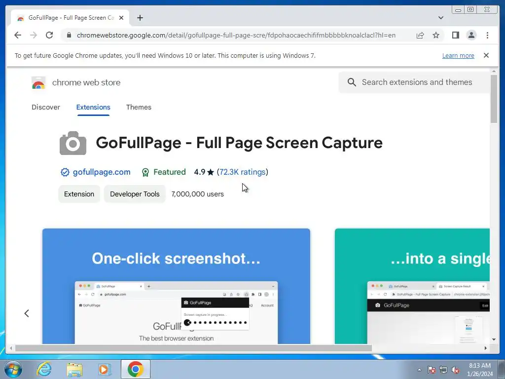Click the Chrome taskbar button
Screen dimensions: 505x379
click(136, 369)
